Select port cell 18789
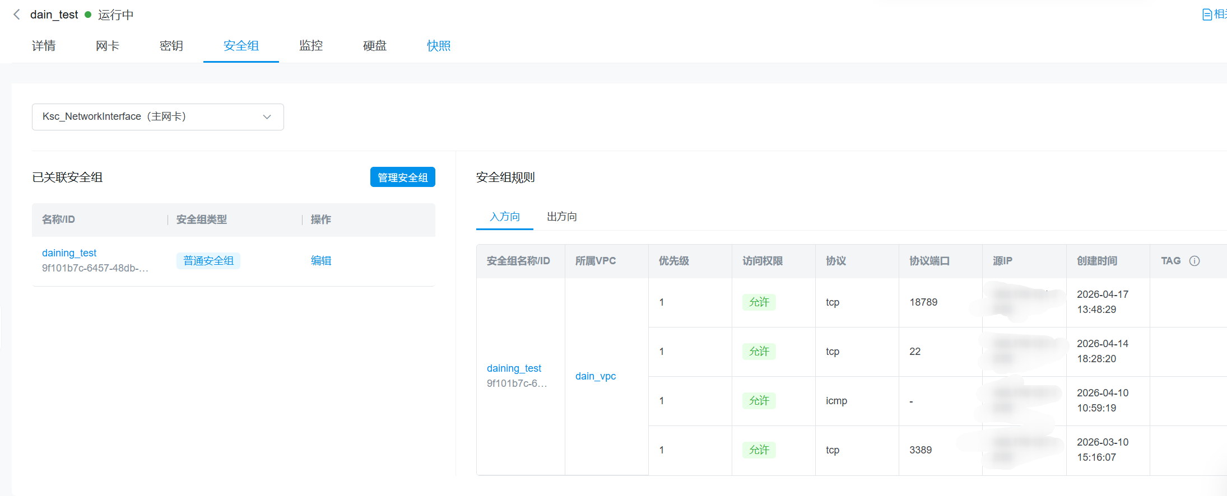 pos(923,302)
